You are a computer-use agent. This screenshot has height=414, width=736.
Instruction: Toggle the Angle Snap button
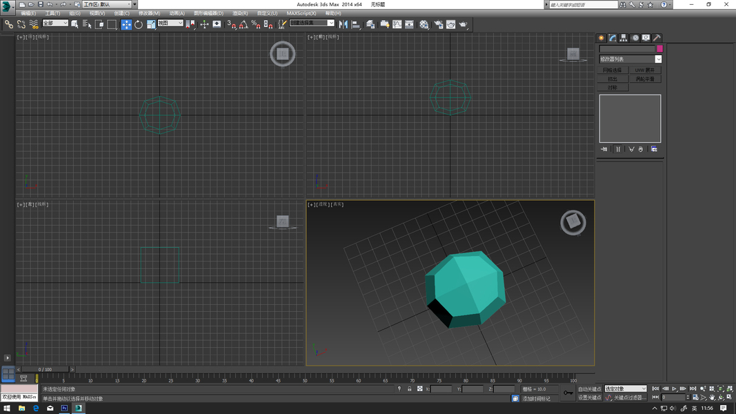pos(243,24)
